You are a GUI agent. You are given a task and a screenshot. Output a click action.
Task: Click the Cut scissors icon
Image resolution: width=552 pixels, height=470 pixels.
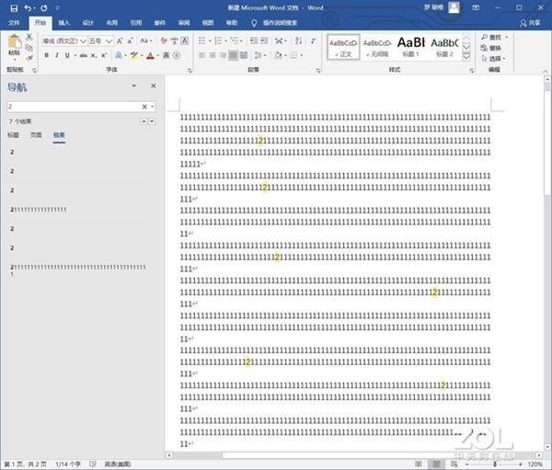click(29, 37)
